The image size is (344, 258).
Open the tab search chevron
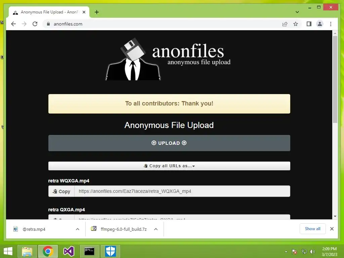click(x=297, y=12)
